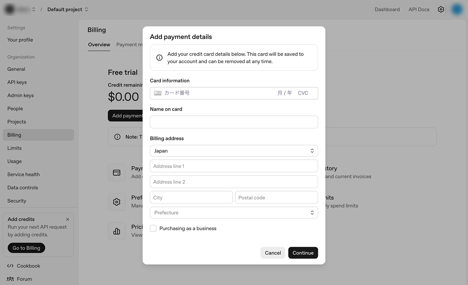Image resolution: width=468 pixels, height=285 pixels.
Task: Click the Pricing bar chart icon
Action: [x=117, y=231]
